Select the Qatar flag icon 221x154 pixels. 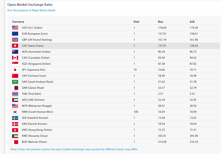click(15, 88)
